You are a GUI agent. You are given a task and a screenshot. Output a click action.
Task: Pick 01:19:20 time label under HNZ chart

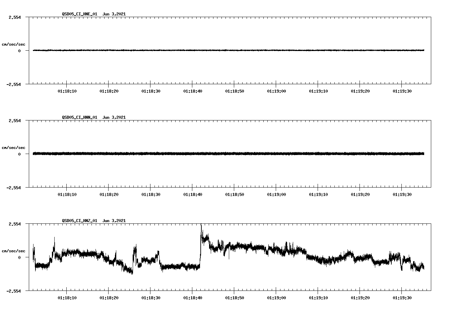coord(360,298)
